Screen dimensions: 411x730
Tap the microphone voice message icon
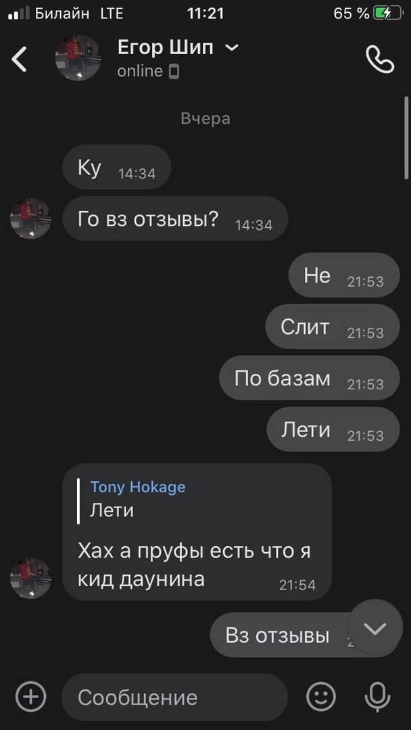pos(377,697)
